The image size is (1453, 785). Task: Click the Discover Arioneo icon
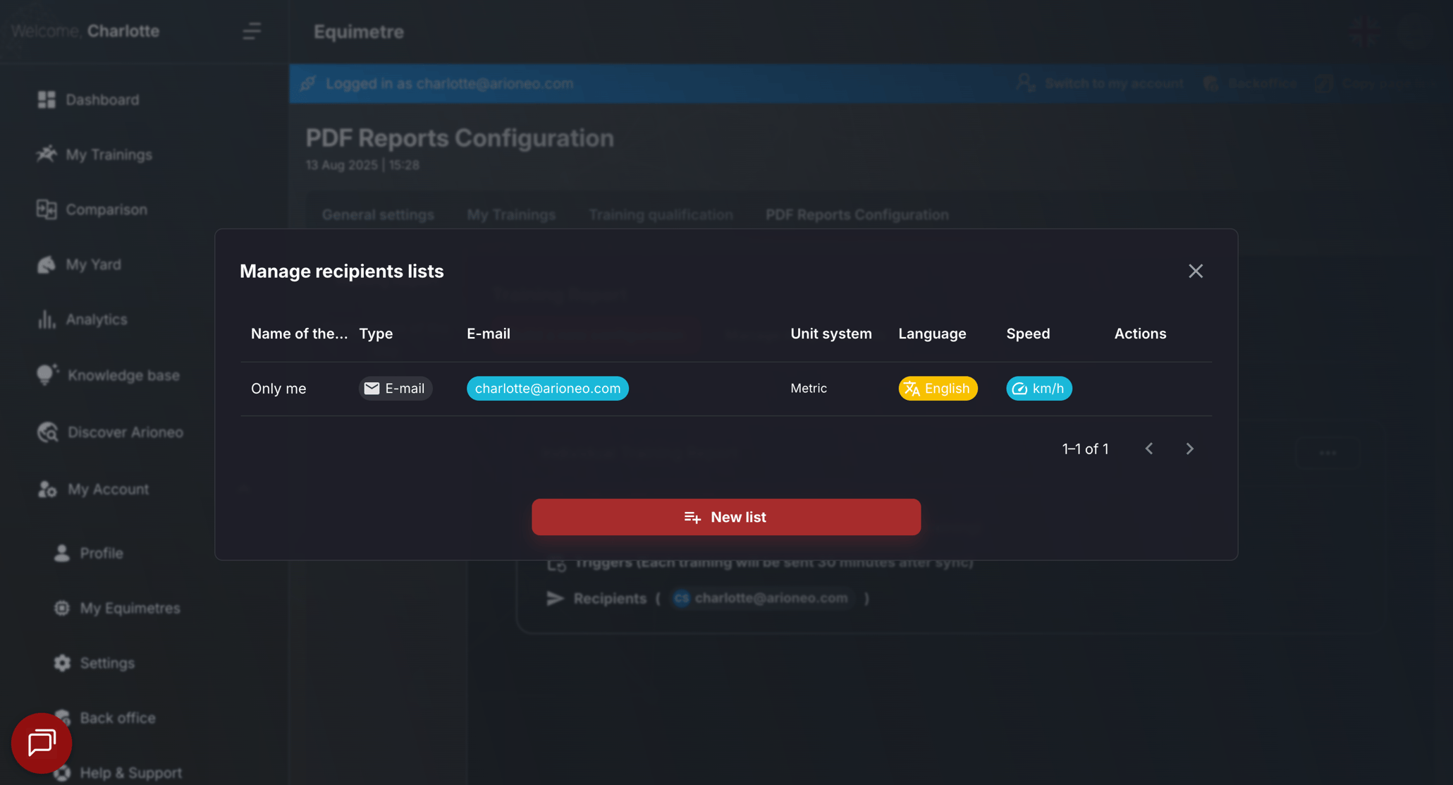[47, 432]
